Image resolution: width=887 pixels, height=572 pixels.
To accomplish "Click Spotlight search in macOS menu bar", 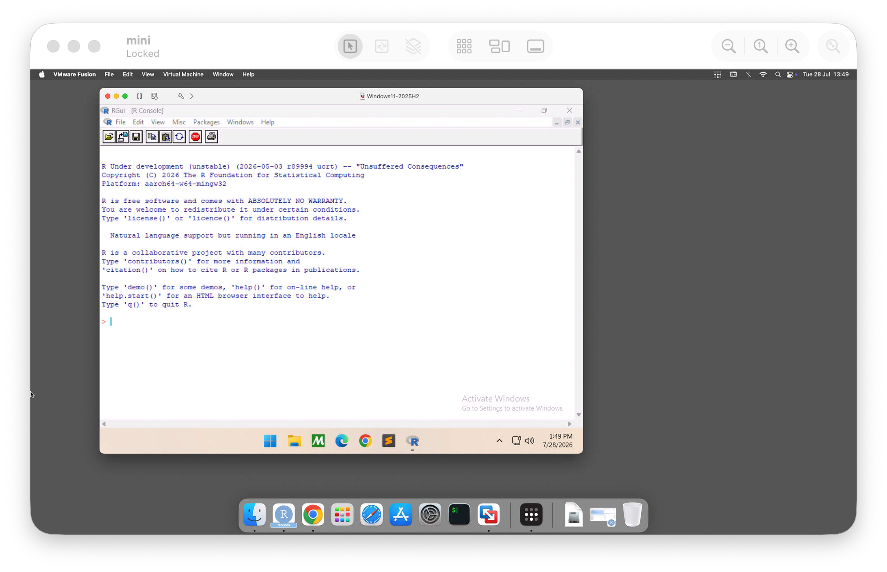I will pos(778,74).
